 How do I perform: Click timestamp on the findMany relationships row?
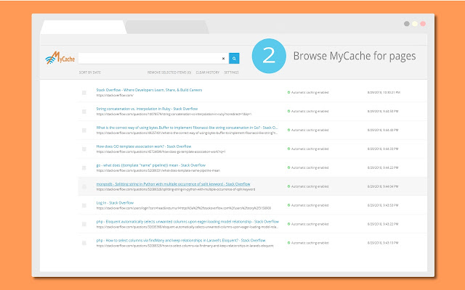point(383,243)
